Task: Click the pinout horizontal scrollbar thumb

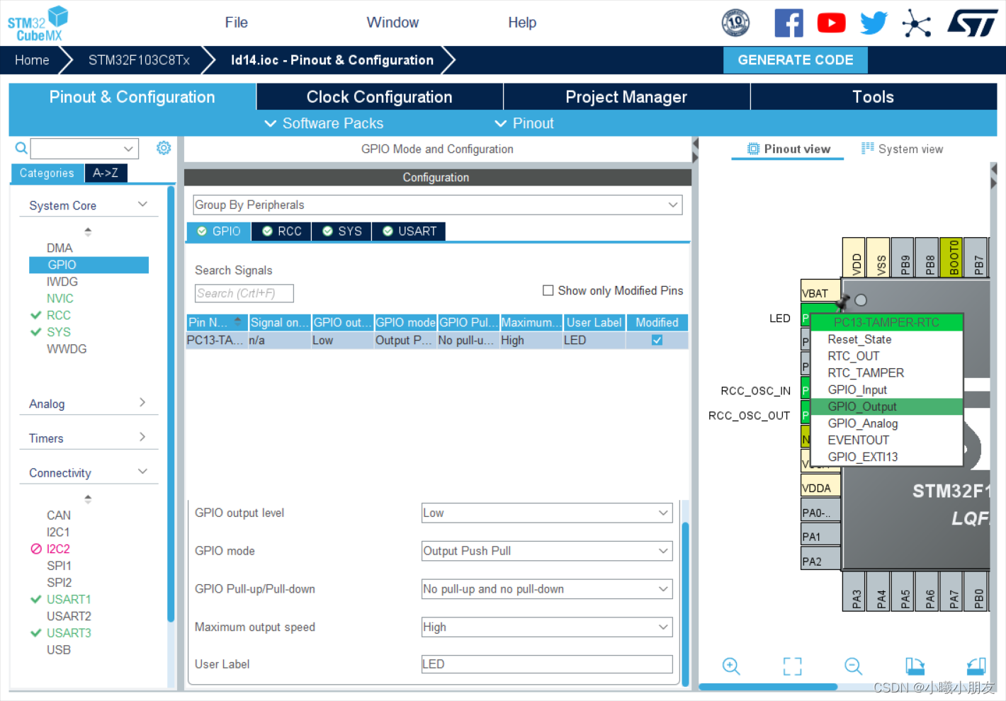Action: tap(768, 687)
